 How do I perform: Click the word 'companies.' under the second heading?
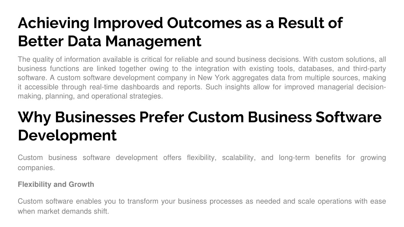point(36,168)
